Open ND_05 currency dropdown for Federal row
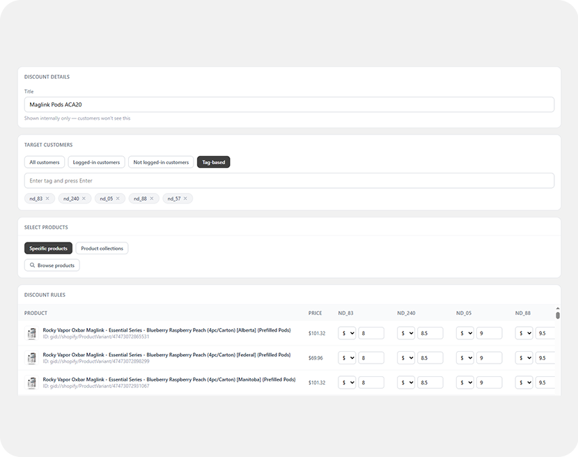Image resolution: width=578 pixels, height=457 pixels. pyautogui.click(x=464, y=358)
